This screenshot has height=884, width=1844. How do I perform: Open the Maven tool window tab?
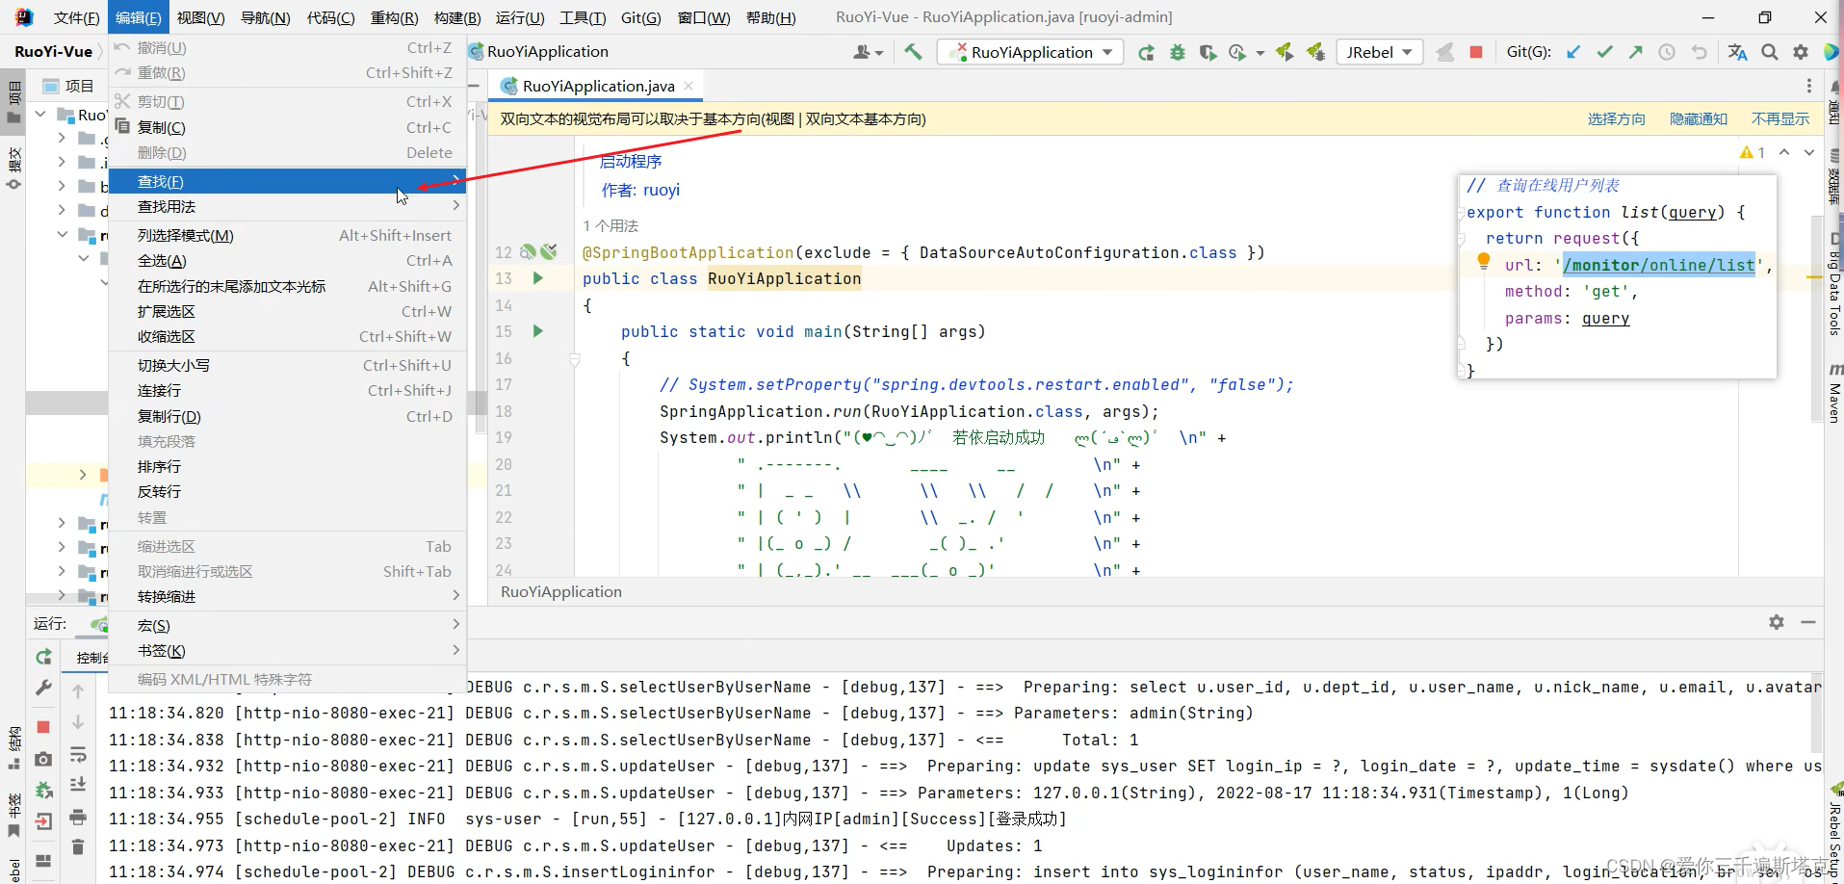tap(1834, 393)
